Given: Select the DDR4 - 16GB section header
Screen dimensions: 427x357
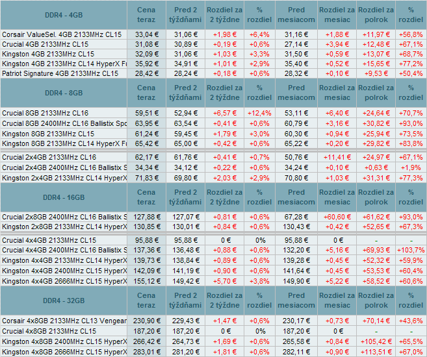Looking at the screenshot, I should click(64, 197).
